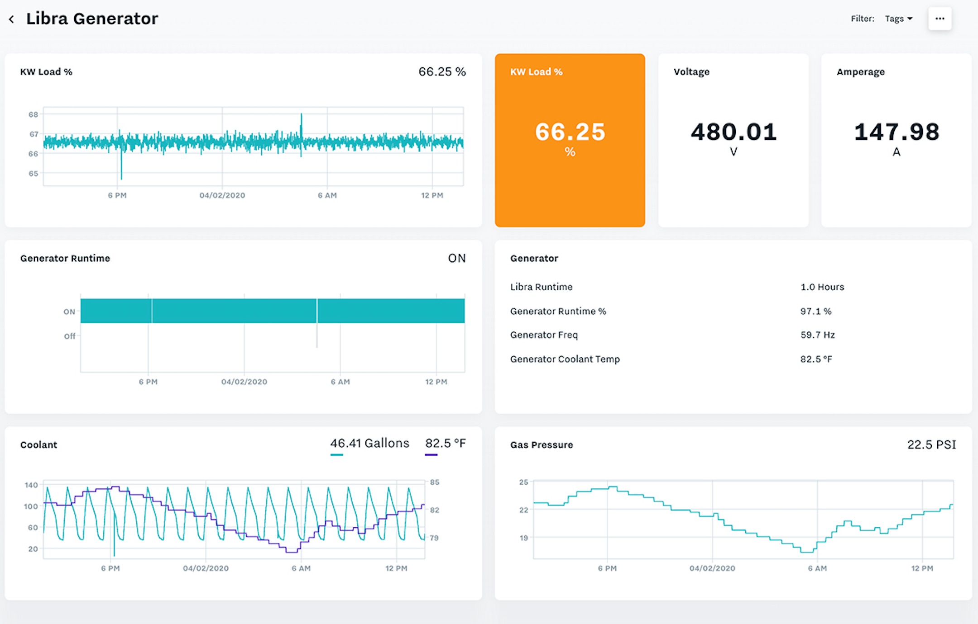
Task: Select the orange KW Load % tile
Action: point(570,140)
